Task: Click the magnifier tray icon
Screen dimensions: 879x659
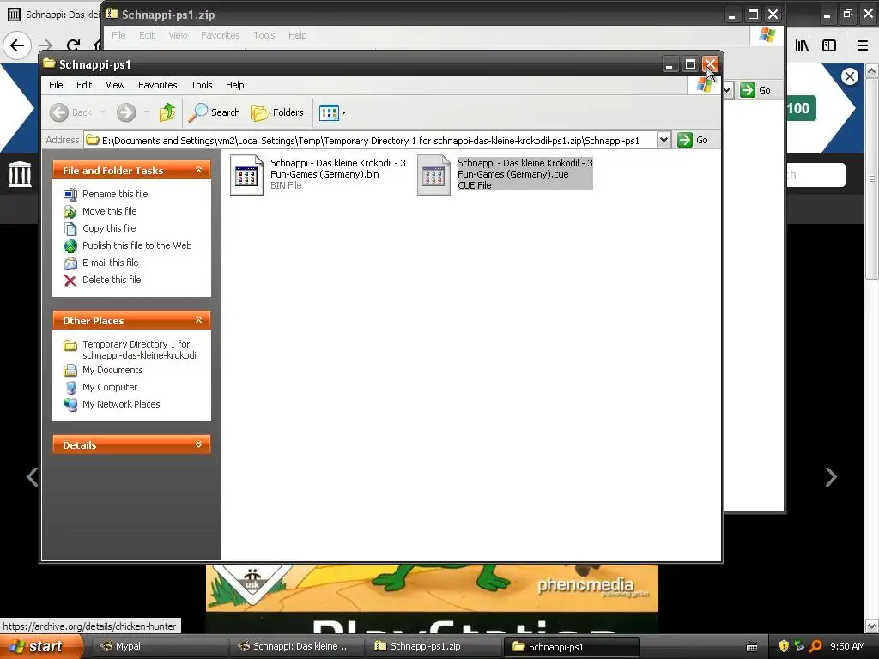Action: pos(815,646)
